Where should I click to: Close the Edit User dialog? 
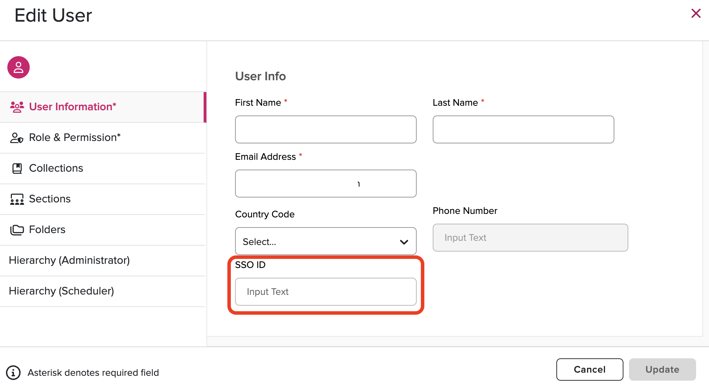(x=696, y=14)
